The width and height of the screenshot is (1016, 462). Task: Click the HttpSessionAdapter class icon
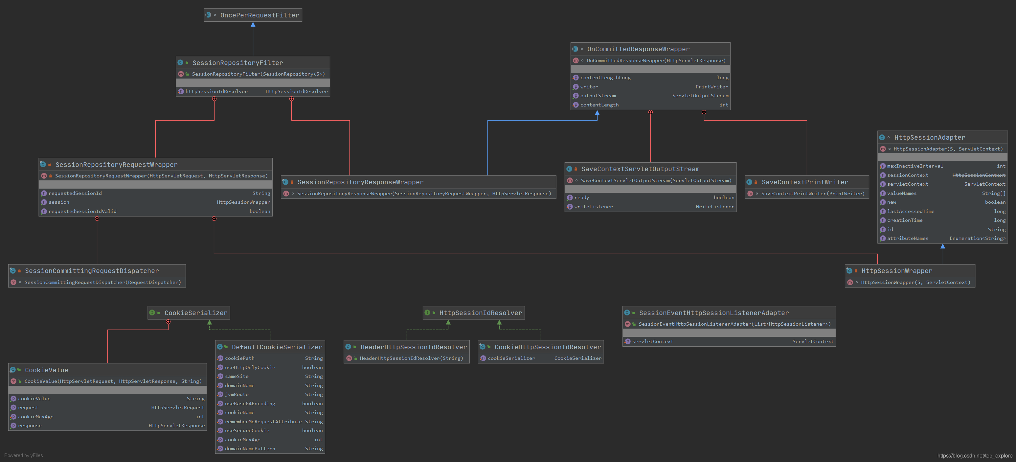882,137
